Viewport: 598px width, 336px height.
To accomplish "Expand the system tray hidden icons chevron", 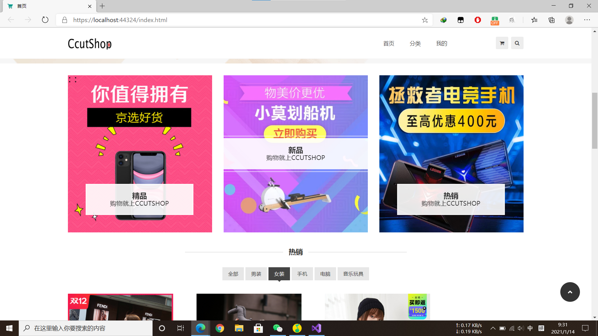I will pyautogui.click(x=493, y=328).
